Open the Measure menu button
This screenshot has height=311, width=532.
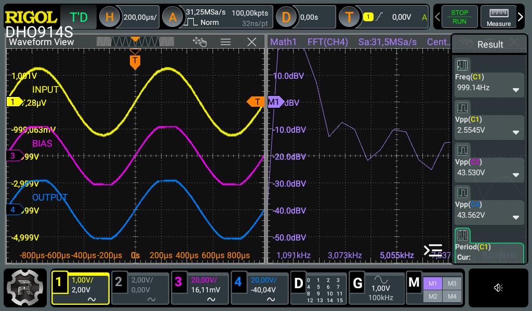click(498, 17)
